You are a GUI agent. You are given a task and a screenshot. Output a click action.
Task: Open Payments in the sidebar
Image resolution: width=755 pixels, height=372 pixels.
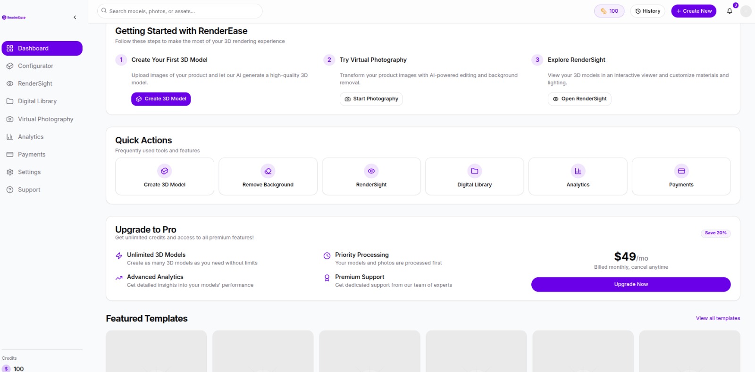(x=42, y=154)
